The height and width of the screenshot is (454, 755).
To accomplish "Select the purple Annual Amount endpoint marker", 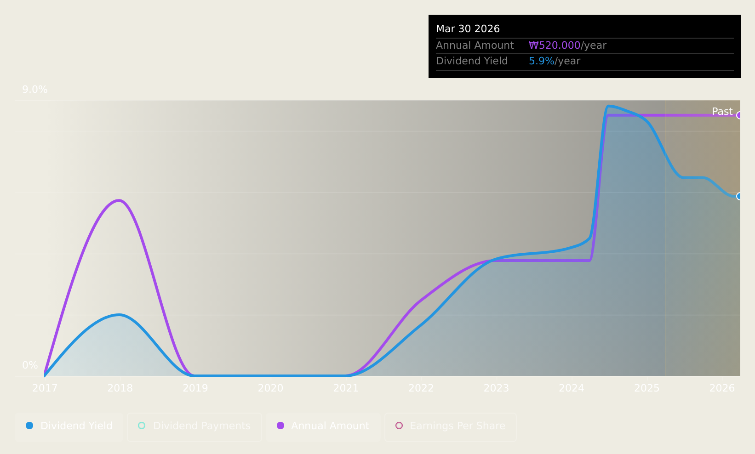I will pyautogui.click(x=739, y=115).
